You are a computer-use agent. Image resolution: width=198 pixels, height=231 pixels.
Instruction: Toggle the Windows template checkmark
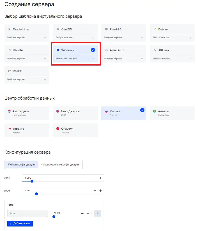click(x=93, y=50)
